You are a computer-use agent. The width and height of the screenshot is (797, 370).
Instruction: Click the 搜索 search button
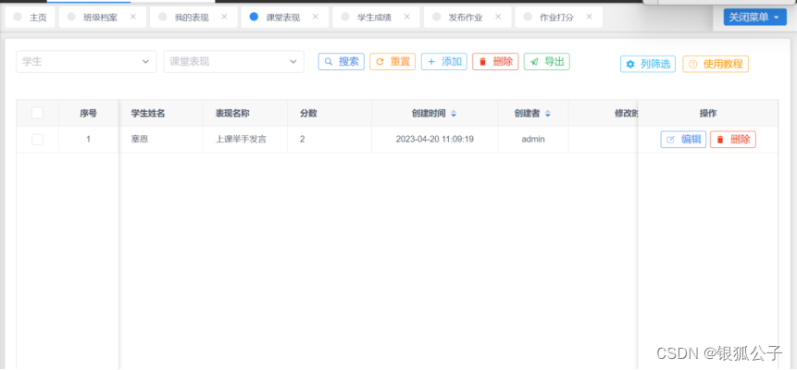coord(341,61)
